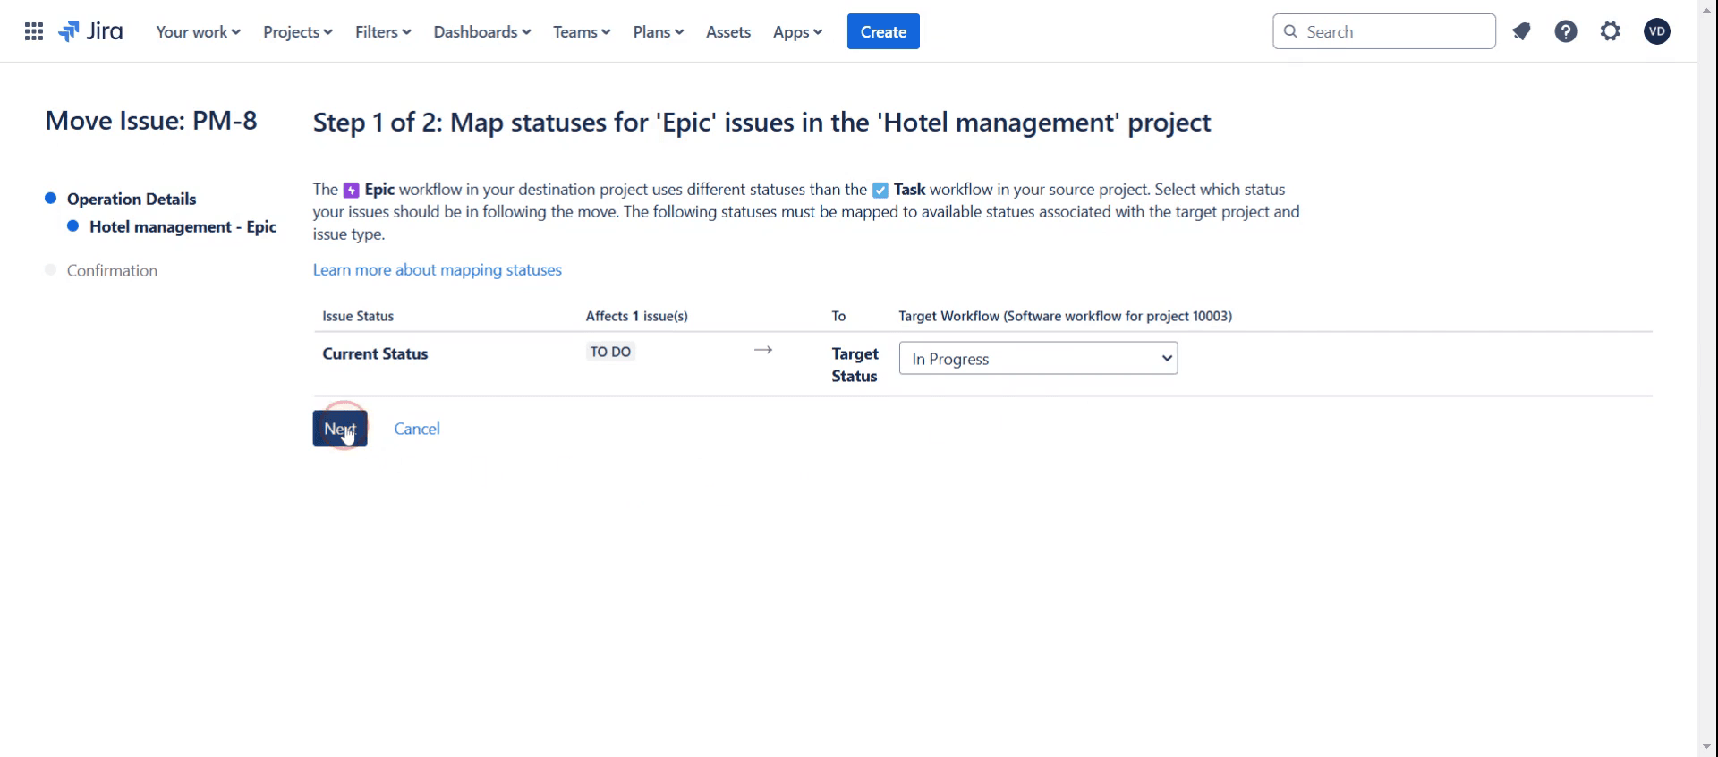The width and height of the screenshot is (1718, 757).
Task: Click the Cancel link
Action: (417, 429)
